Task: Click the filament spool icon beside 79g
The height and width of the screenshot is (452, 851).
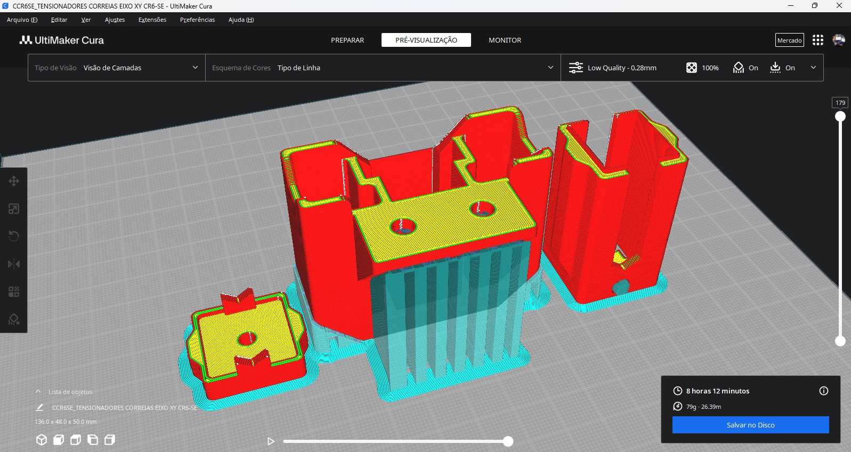Action: pos(678,407)
